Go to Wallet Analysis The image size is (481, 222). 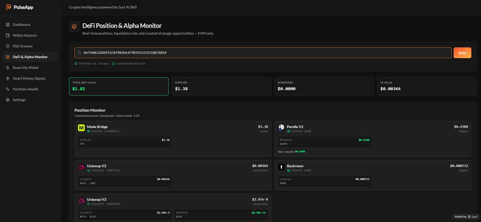click(30, 35)
